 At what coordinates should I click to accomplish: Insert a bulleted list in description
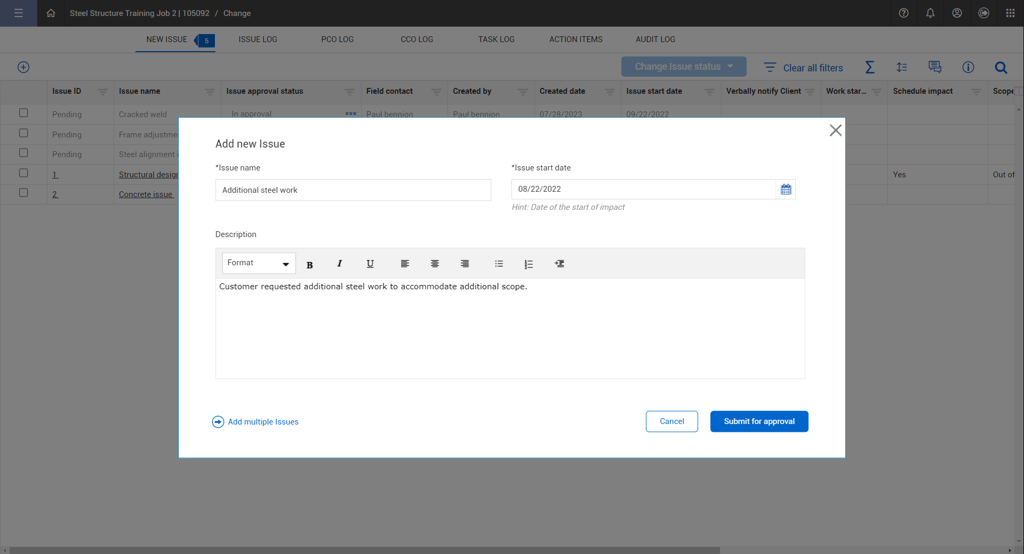499,264
